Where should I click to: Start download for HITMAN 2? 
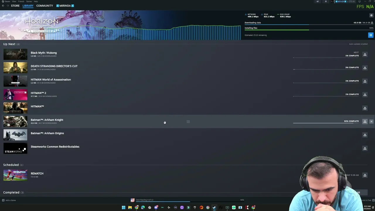pyautogui.click(x=365, y=94)
